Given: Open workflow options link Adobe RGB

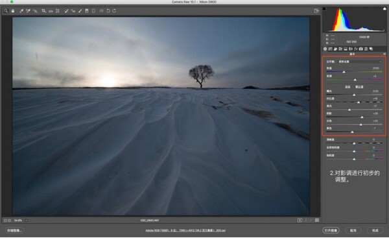Looking at the screenshot, I should [185, 230].
